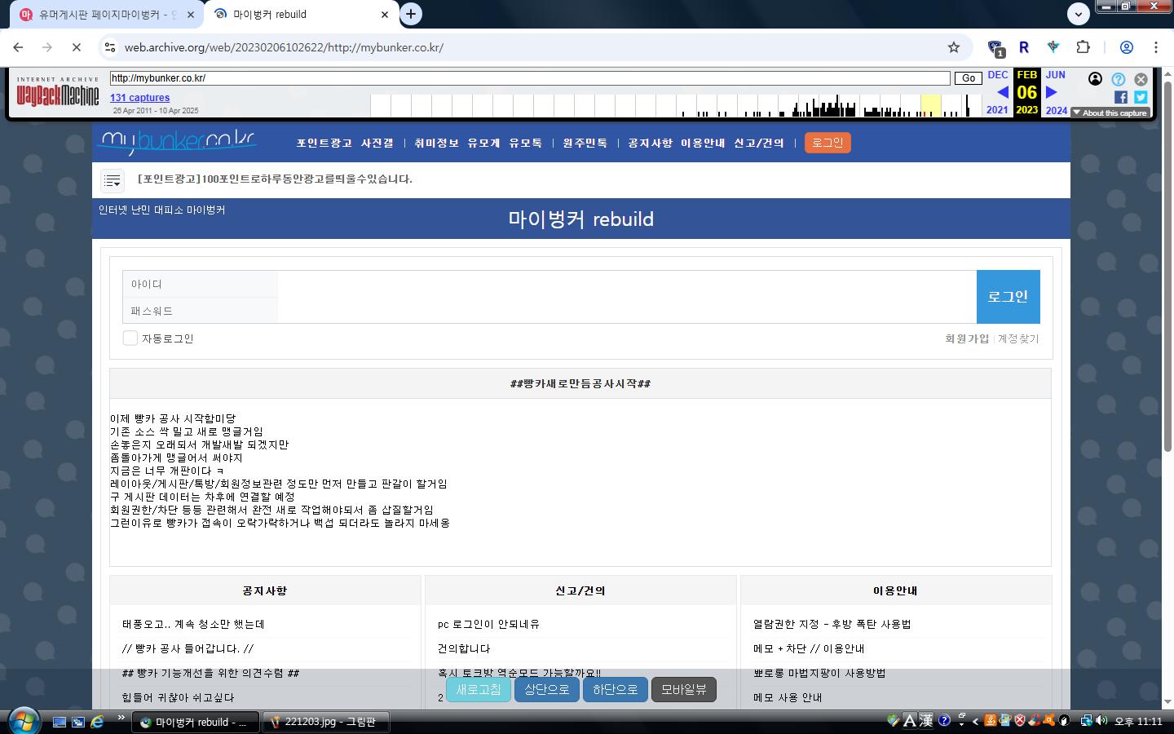The image size is (1174, 734).
Task: Enable the 자동로그인 checkbox
Action: pyautogui.click(x=130, y=338)
